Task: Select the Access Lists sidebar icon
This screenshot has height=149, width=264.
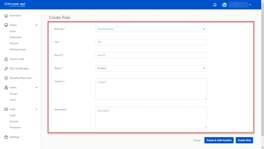Action: pos(6,59)
